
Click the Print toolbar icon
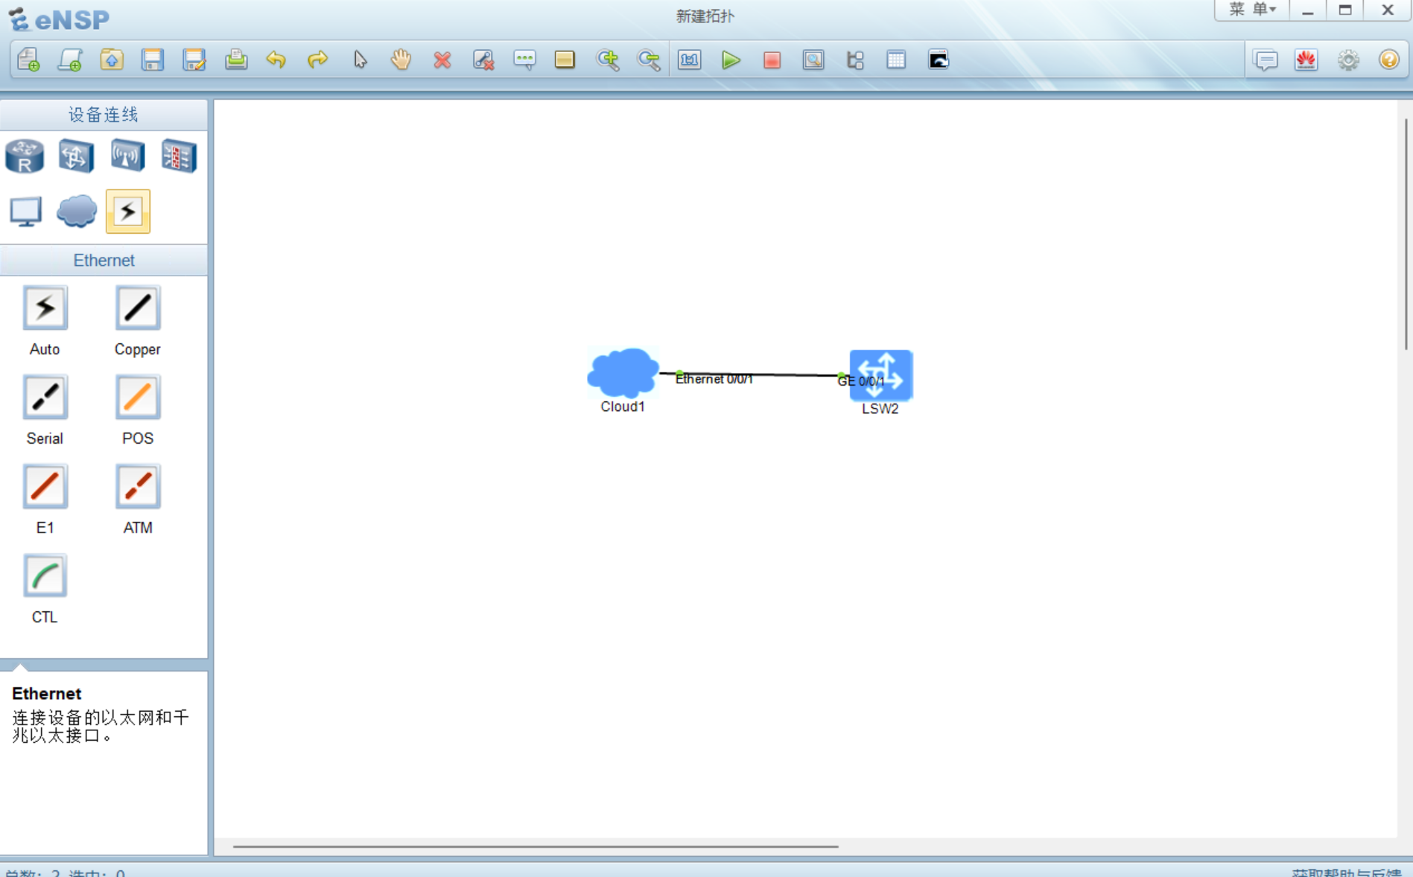tap(236, 60)
